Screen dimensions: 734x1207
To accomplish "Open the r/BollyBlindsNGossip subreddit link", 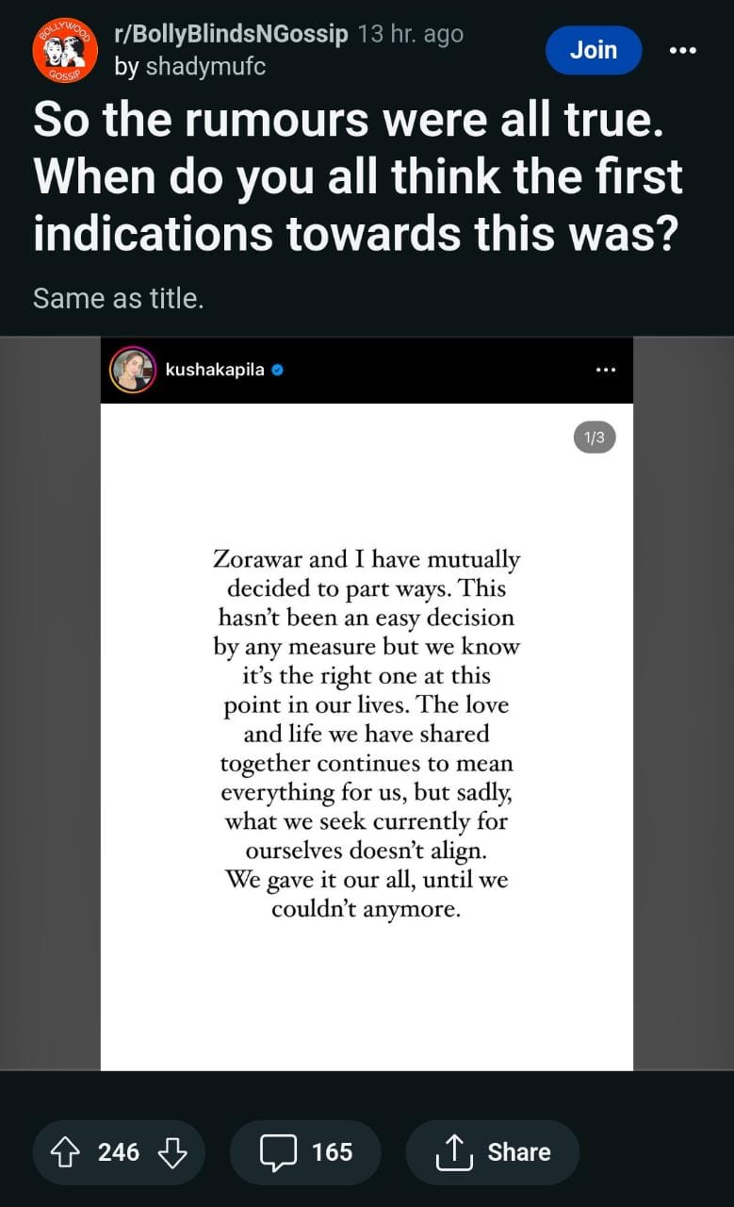I will click(231, 35).
